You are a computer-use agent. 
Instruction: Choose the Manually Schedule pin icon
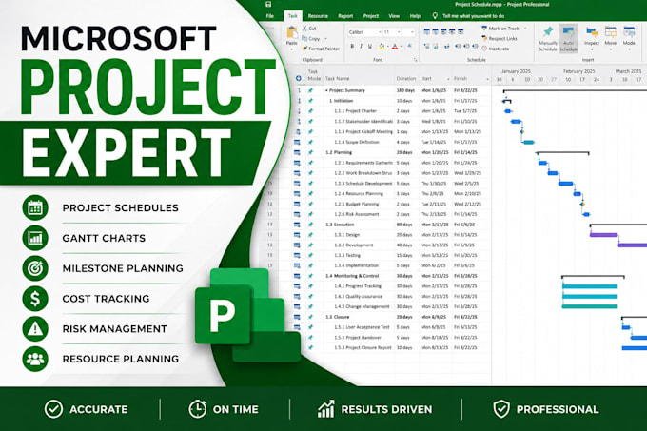click(x=548, y=31)
